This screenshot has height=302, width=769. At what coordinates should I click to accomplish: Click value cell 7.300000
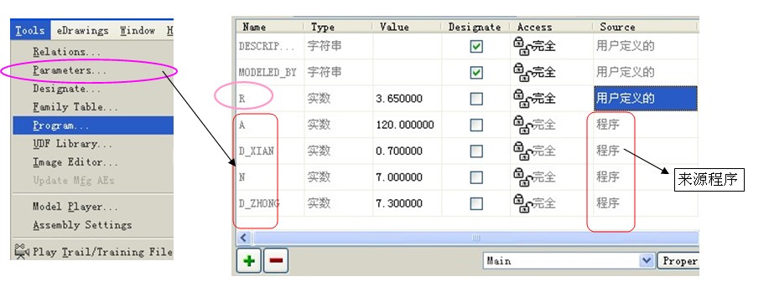[399, 203]
